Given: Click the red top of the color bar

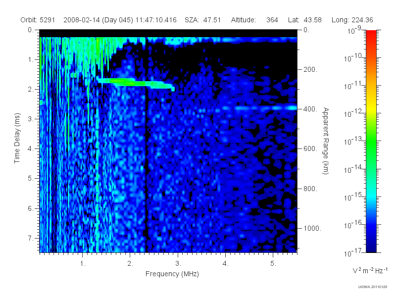Looking at the screenshot, I should (x=371, y=34).
